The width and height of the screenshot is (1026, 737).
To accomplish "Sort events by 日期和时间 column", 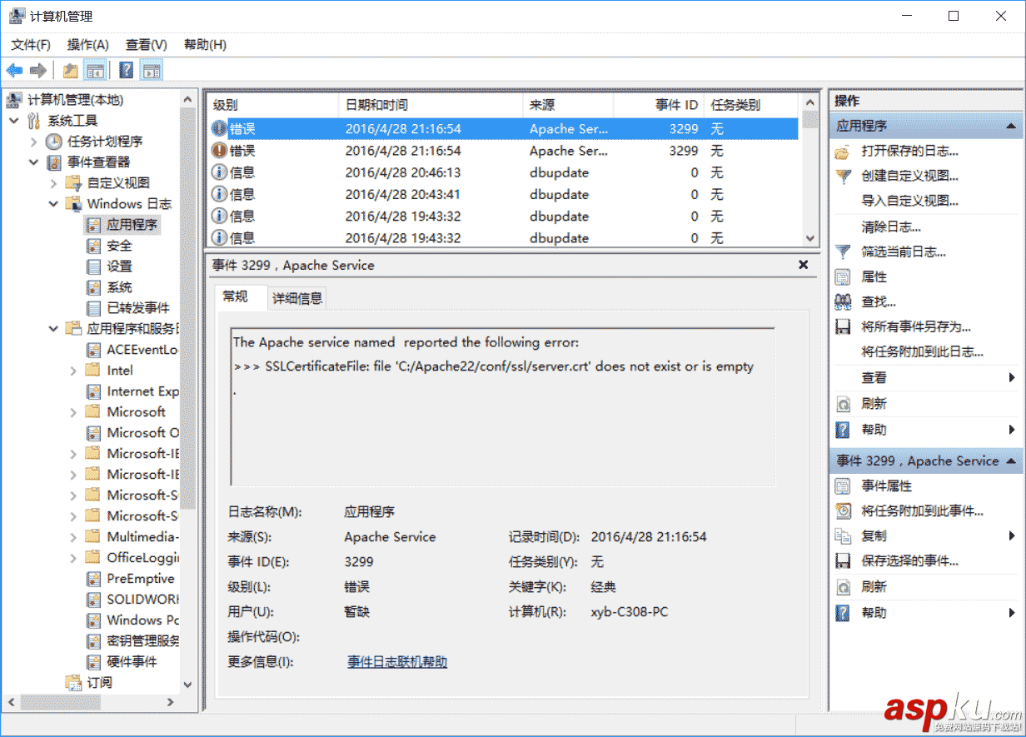I will tap(431, 105).
